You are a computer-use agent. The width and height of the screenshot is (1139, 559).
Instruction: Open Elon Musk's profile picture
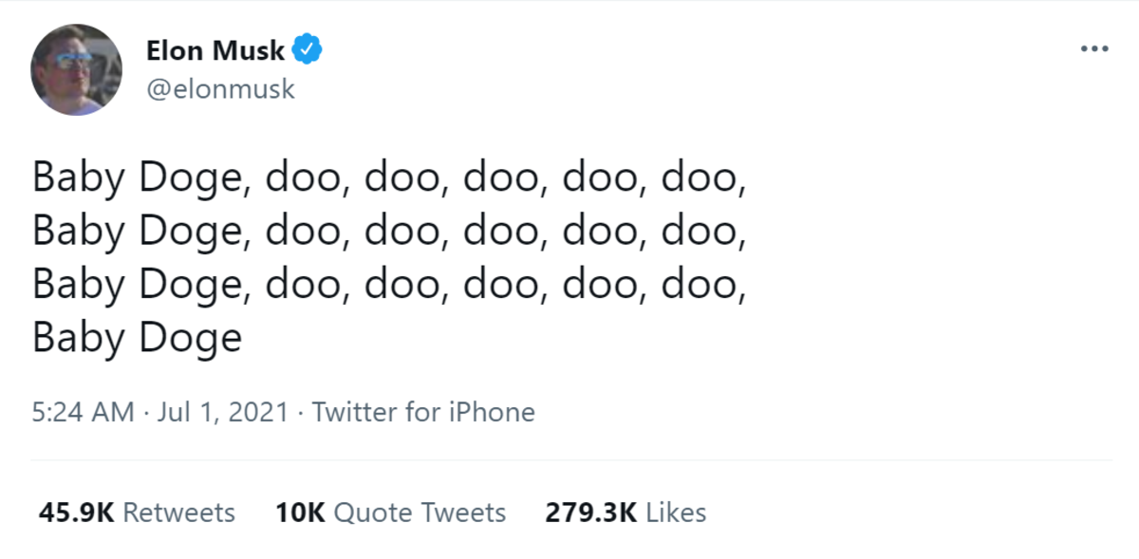(x=77, y=70)
